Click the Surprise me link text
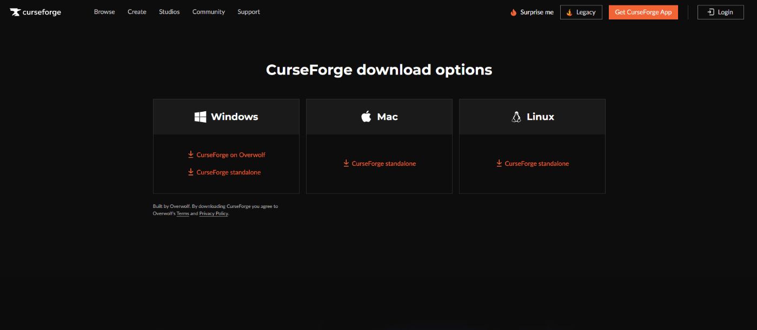 (537, 12)
